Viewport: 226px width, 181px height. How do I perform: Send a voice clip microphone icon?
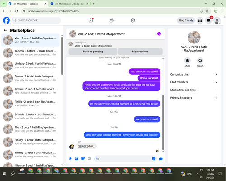click(70, 158)
